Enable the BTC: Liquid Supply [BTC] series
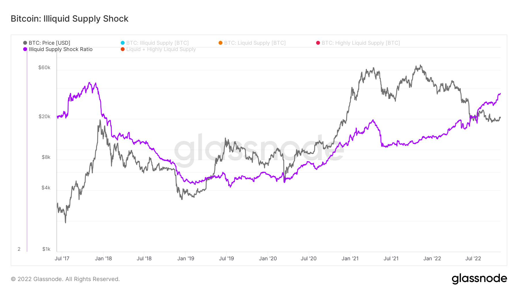 pyautogui.click(x=255, y=43)
